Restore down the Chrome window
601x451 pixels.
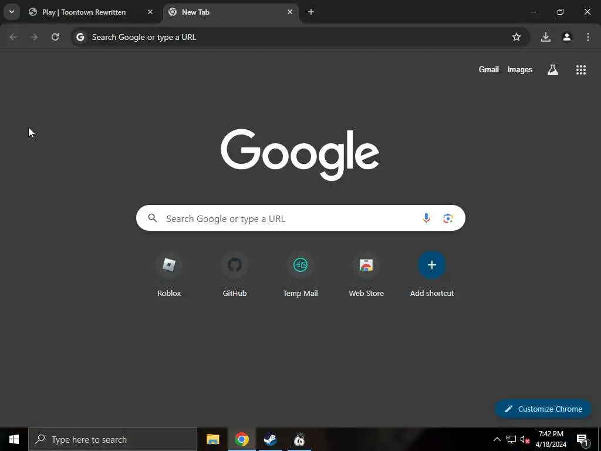tap(561, 12)
